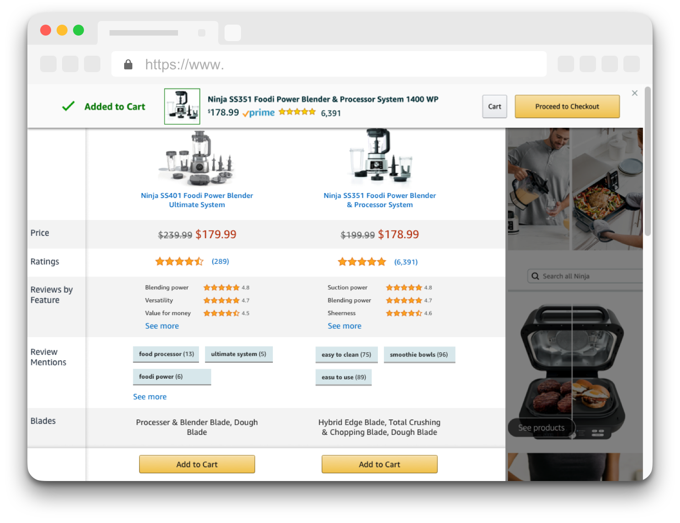
Task: Click the Hybrid Edge Blade description text
Action: point(380,427)
